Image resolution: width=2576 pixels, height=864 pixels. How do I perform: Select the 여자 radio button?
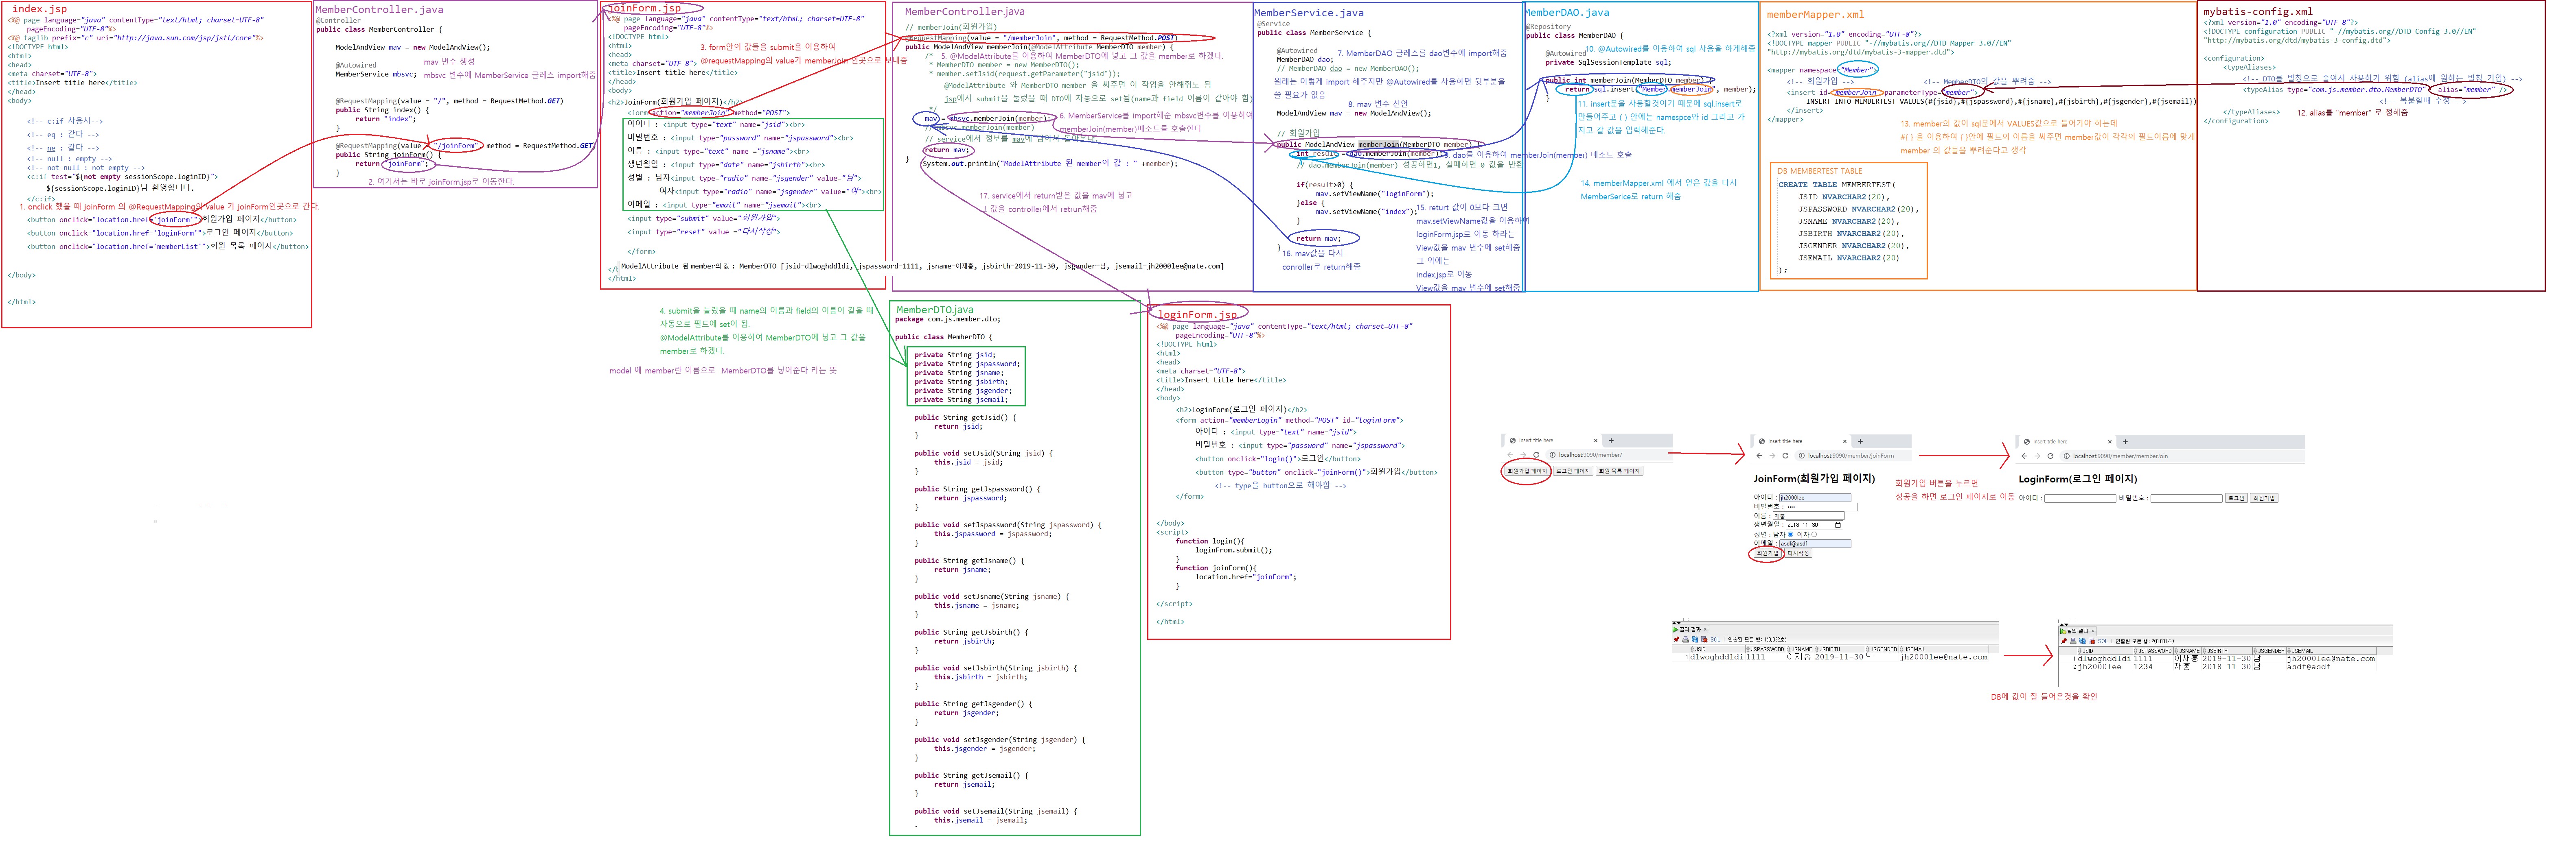click(x=1814, y=535)
